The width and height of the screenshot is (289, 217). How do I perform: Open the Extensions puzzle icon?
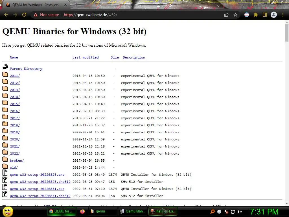tap(255, 15)
